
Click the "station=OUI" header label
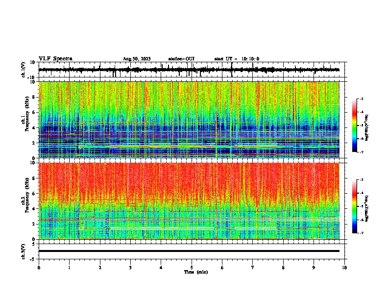click(x=181, y=59)
